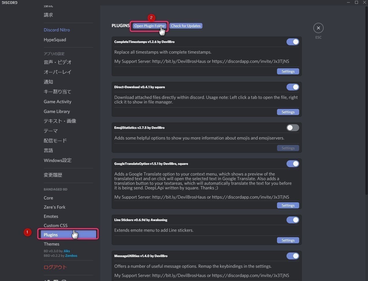Disable the CompleteTimestamps plugin toggle
Screen dimensions: 368x281
pos(293,42)
